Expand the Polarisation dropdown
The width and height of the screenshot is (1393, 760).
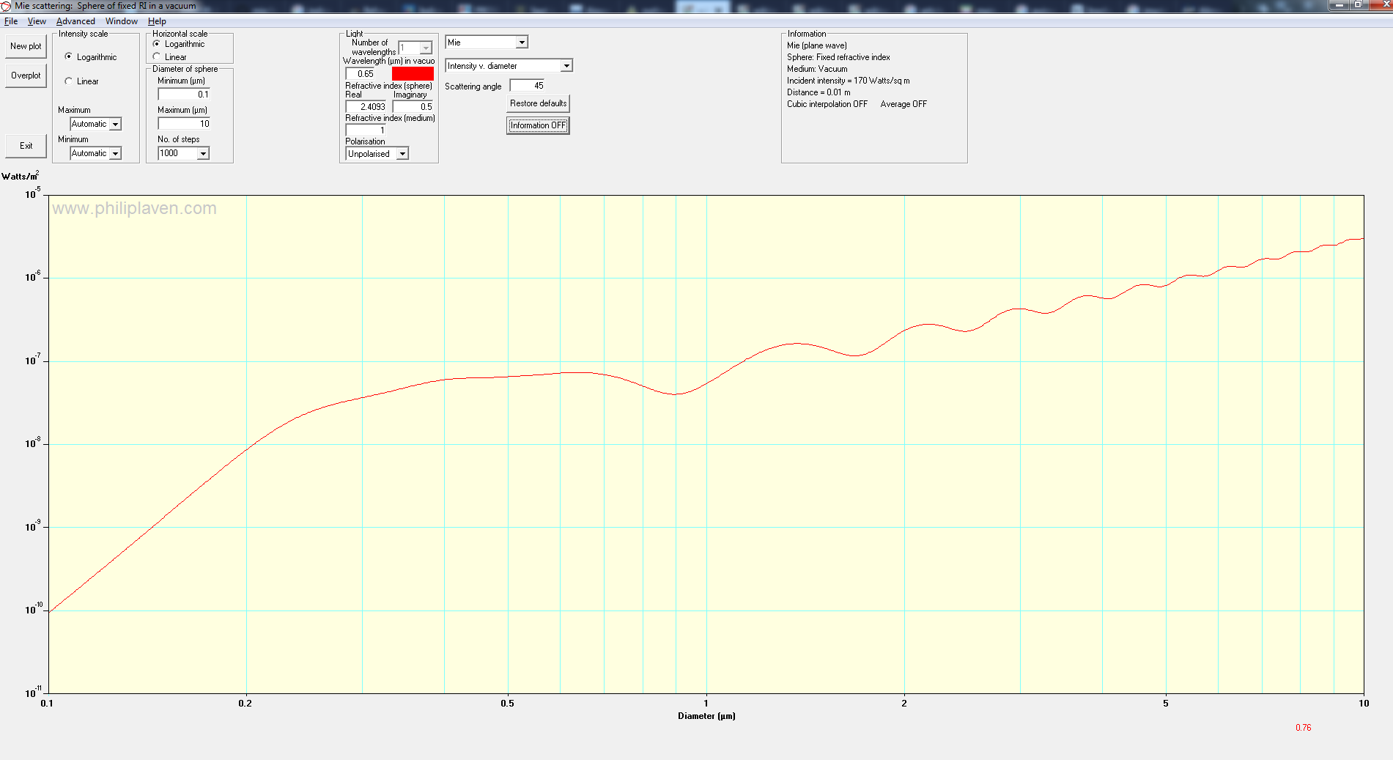coord(402,154)
